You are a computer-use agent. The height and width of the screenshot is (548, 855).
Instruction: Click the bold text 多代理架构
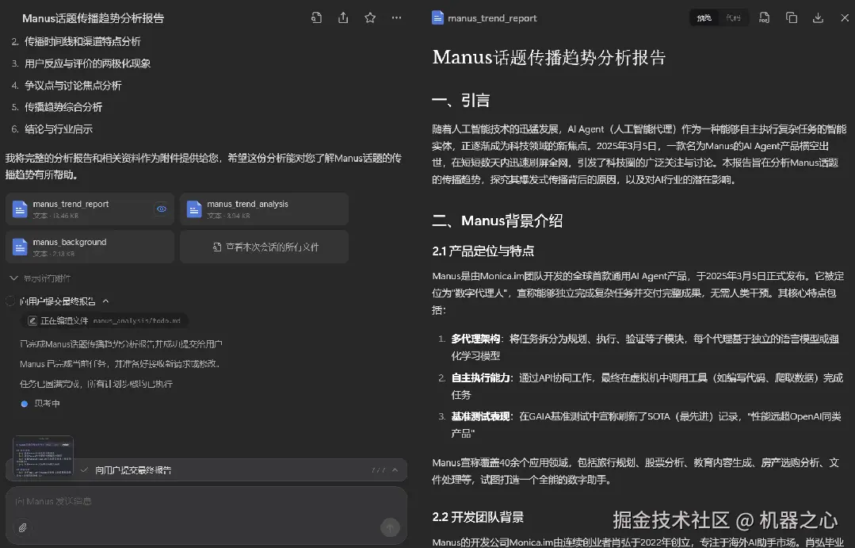(475, 339)
